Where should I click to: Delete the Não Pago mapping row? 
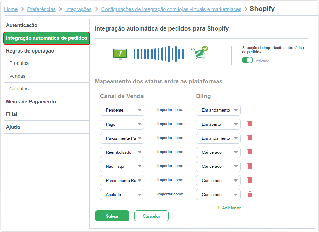pos(250,166)
